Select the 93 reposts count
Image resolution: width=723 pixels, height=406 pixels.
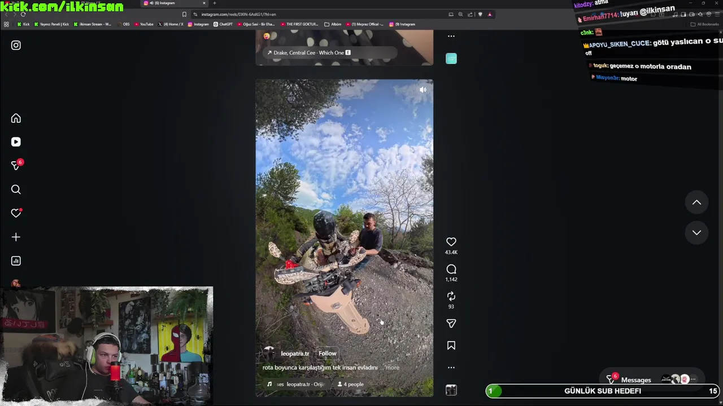pos(451,307)
